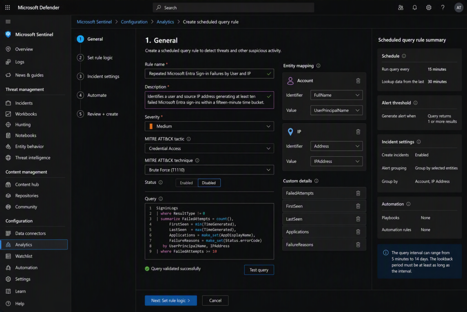Open the help question mark icon
The image size is (467, 312).
(442, 7)
